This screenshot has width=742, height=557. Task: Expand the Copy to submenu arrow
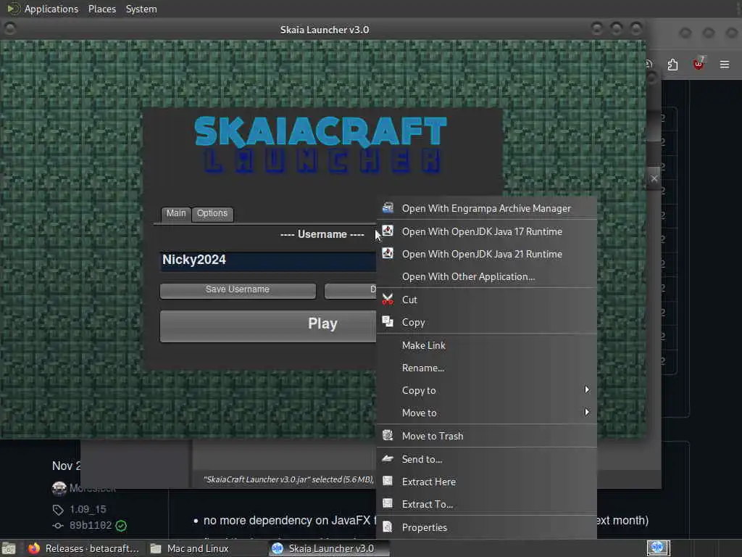pyautogui.click(x=587, y=389)
